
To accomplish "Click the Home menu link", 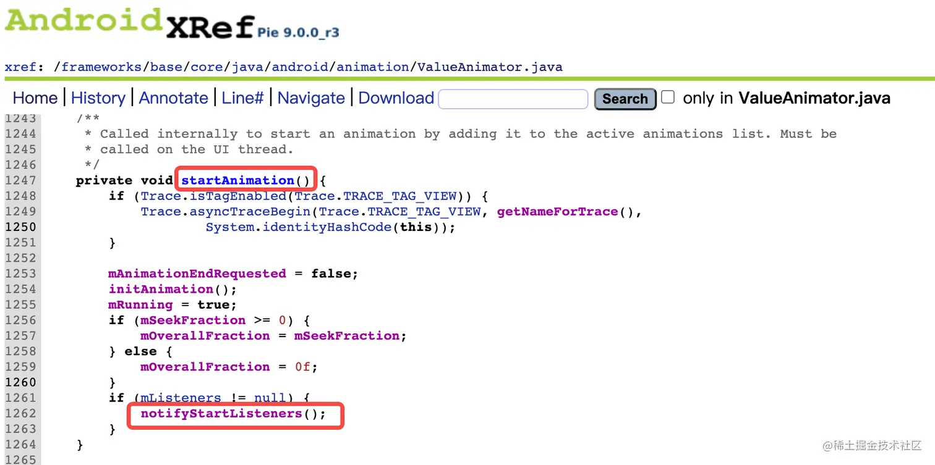I will (x=35, y=98).
